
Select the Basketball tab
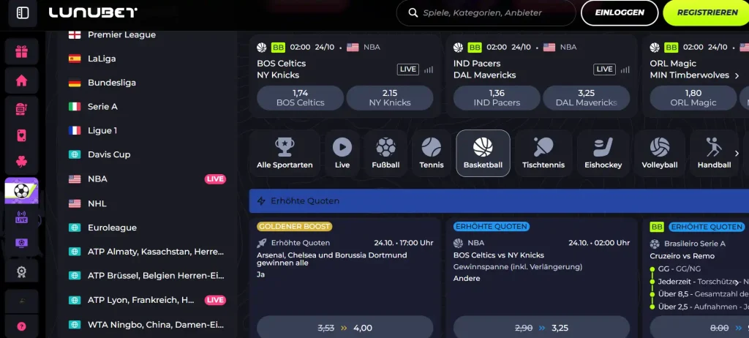[483, 153]
